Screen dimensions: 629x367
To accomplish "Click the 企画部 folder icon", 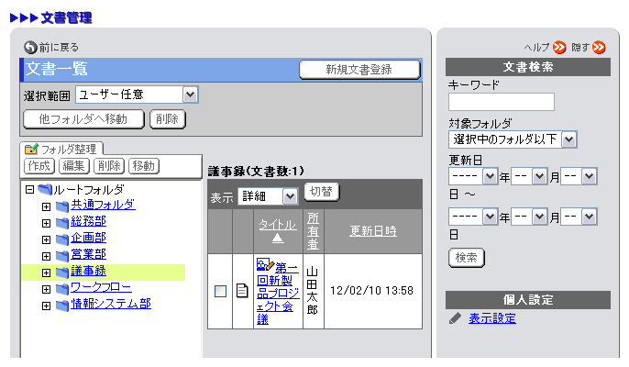I will click(62, 239).
